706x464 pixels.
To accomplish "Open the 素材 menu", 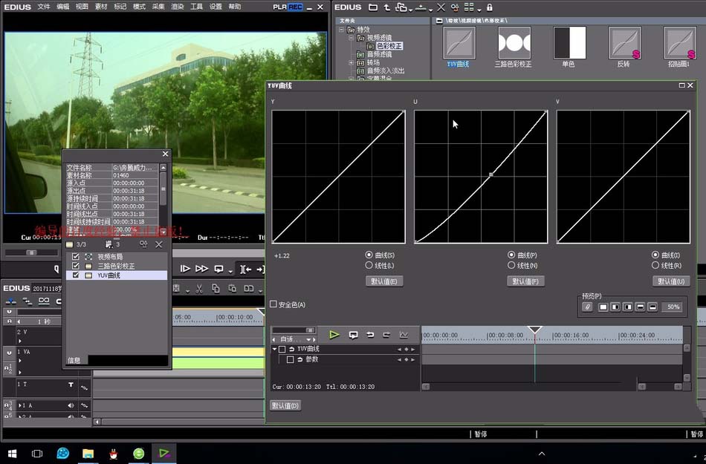I will pyautogui.click(x=101, y=7).
